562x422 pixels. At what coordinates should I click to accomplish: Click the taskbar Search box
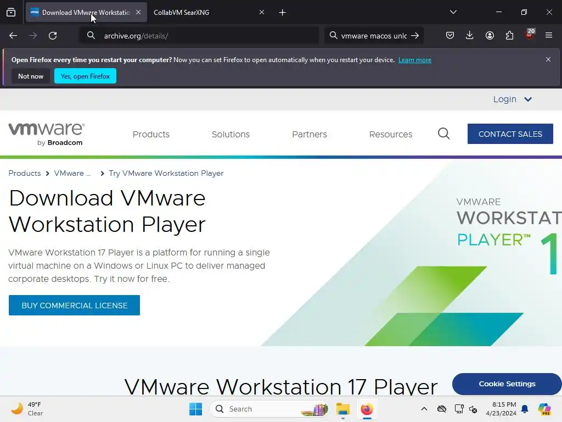tap(269, 409)
